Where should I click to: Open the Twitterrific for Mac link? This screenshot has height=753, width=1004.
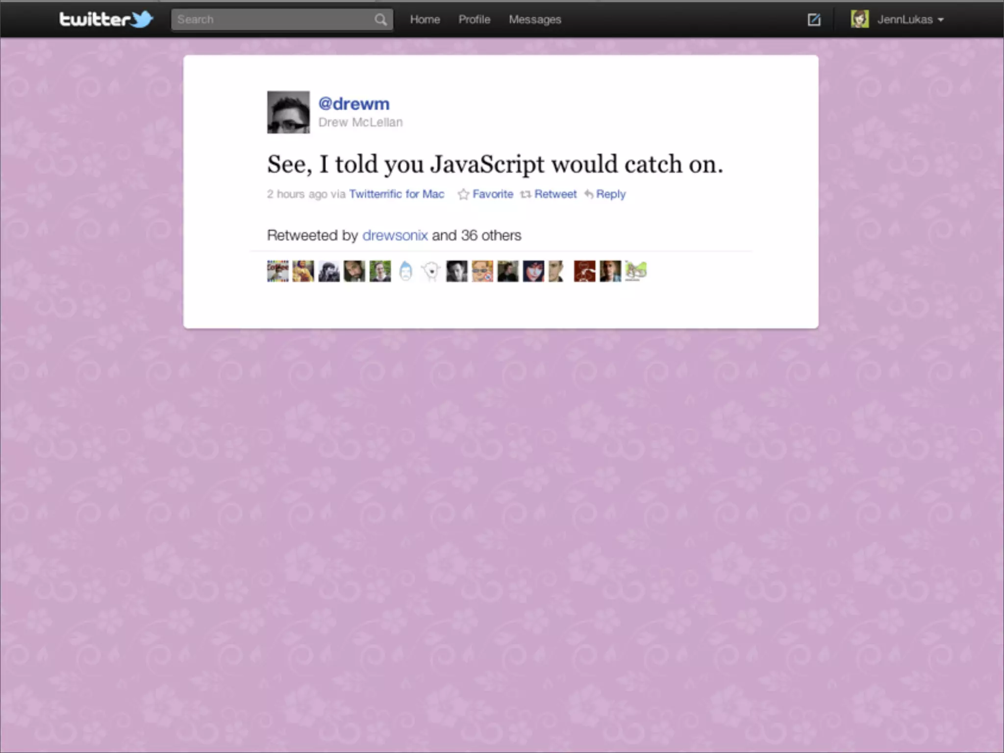tap(396, 194)
